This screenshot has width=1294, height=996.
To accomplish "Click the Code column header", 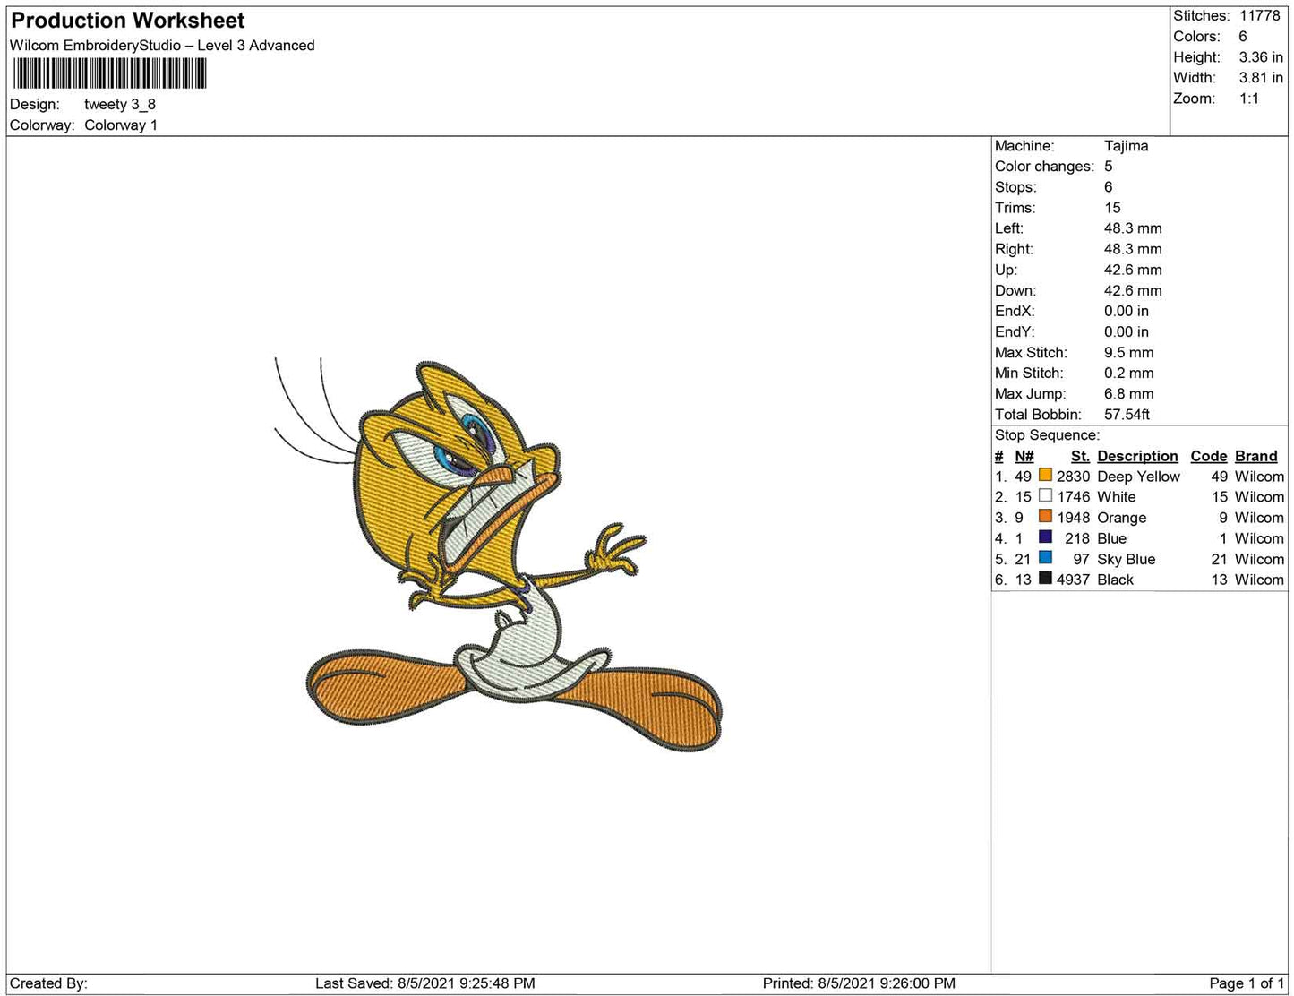I will [1208, 456].
